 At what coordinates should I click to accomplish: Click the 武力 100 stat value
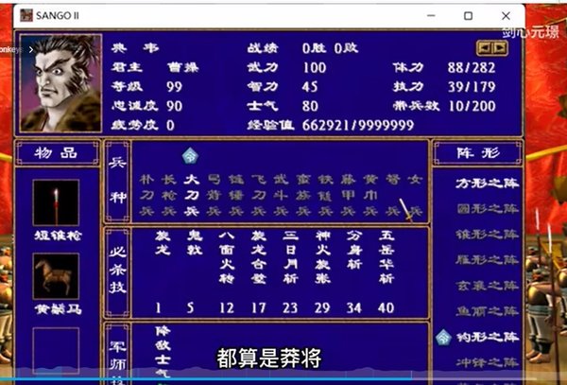315,68
